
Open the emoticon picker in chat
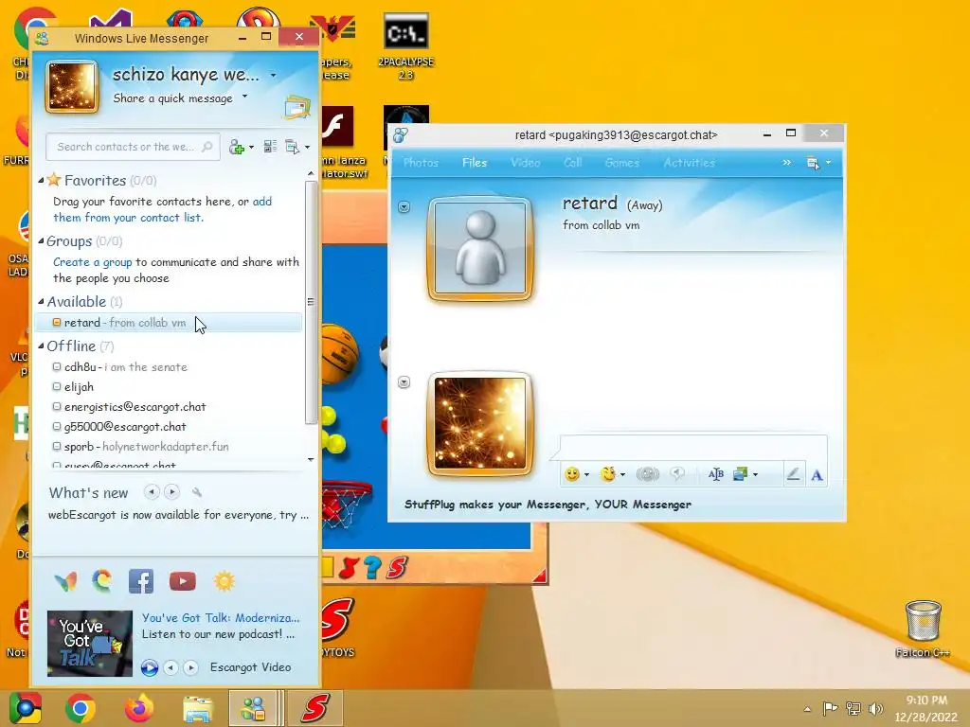coord(572,474)
